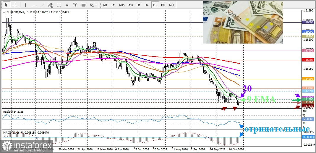Image resolution: width=316 pixels, height=153 pixels.
Task: Click the 26 Jun 2026 date label
Action: tap(141, 149)
